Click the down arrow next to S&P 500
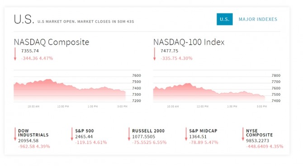Screen dimensions: 303x166 72,134
